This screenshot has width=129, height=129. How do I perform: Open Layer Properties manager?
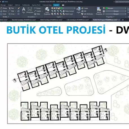click(x=47, y=11)
